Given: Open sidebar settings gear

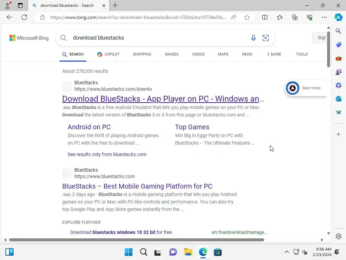Looking at the screenshot, I should click(338, 236).
